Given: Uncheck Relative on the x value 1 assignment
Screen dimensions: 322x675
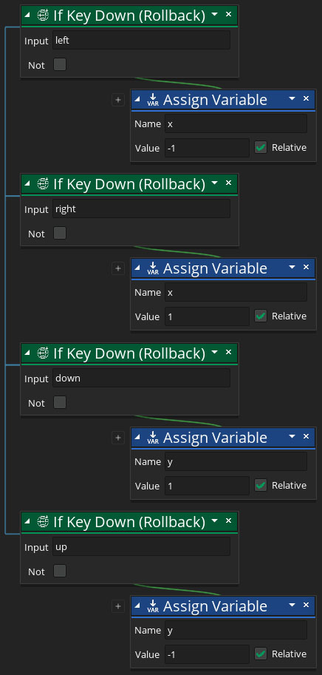Looking at the screenshot, I should [x=260, y=316].
